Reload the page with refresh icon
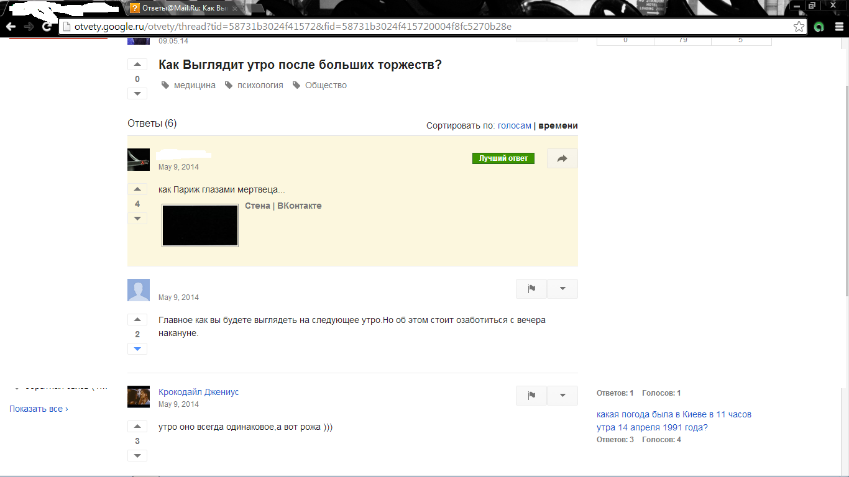Image resolution: width=849 pixels, height=477 pixels. pos(47,27)
